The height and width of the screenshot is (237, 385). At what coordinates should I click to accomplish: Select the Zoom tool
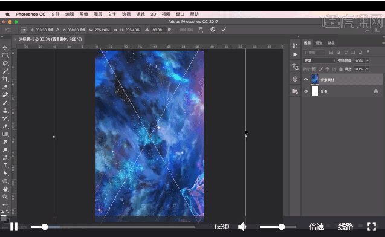coord(5,196)
